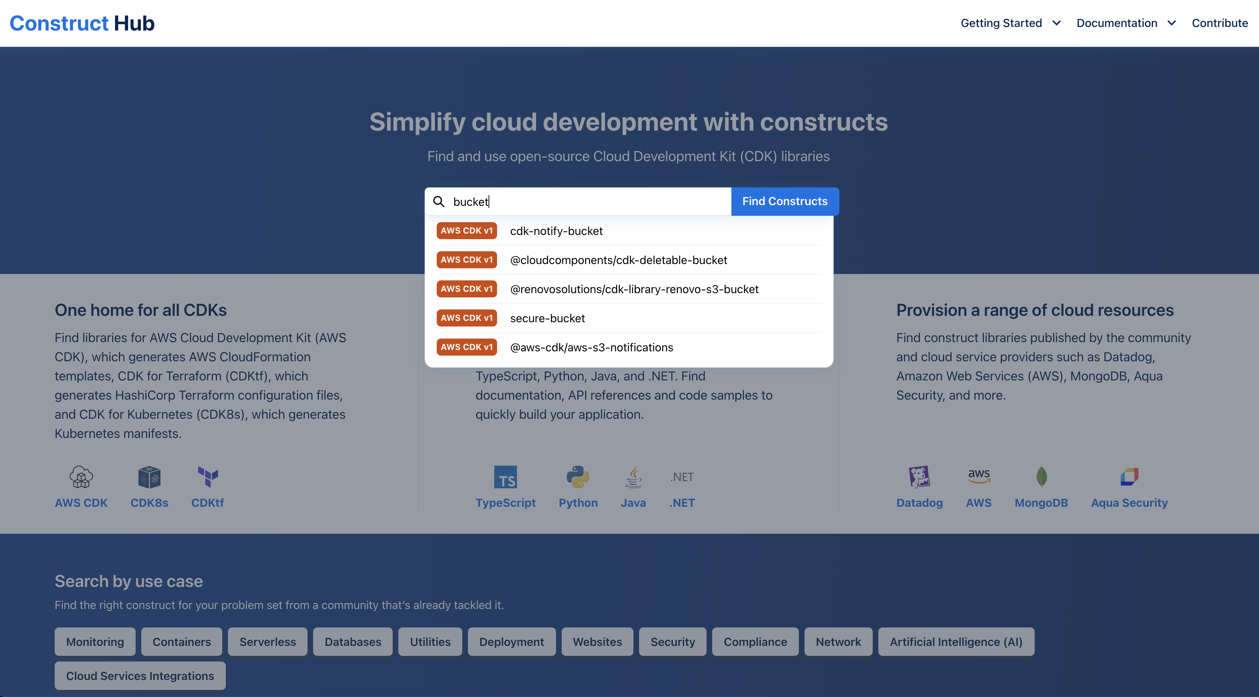This screenshot has height=697, width=1259.
Task: Click the AWS smile logo icon
Action: click(x=979, y=477)
